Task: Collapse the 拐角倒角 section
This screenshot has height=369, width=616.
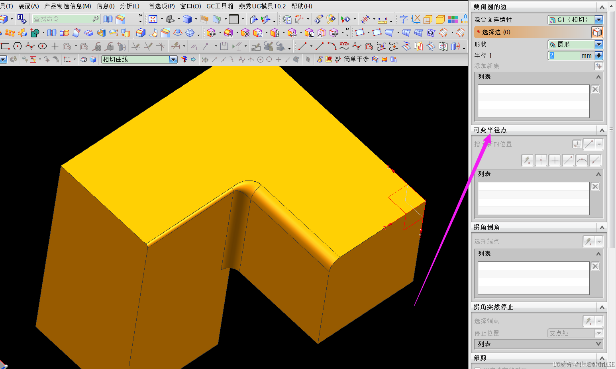Action: pyautogui.click(x=602, y=227)
